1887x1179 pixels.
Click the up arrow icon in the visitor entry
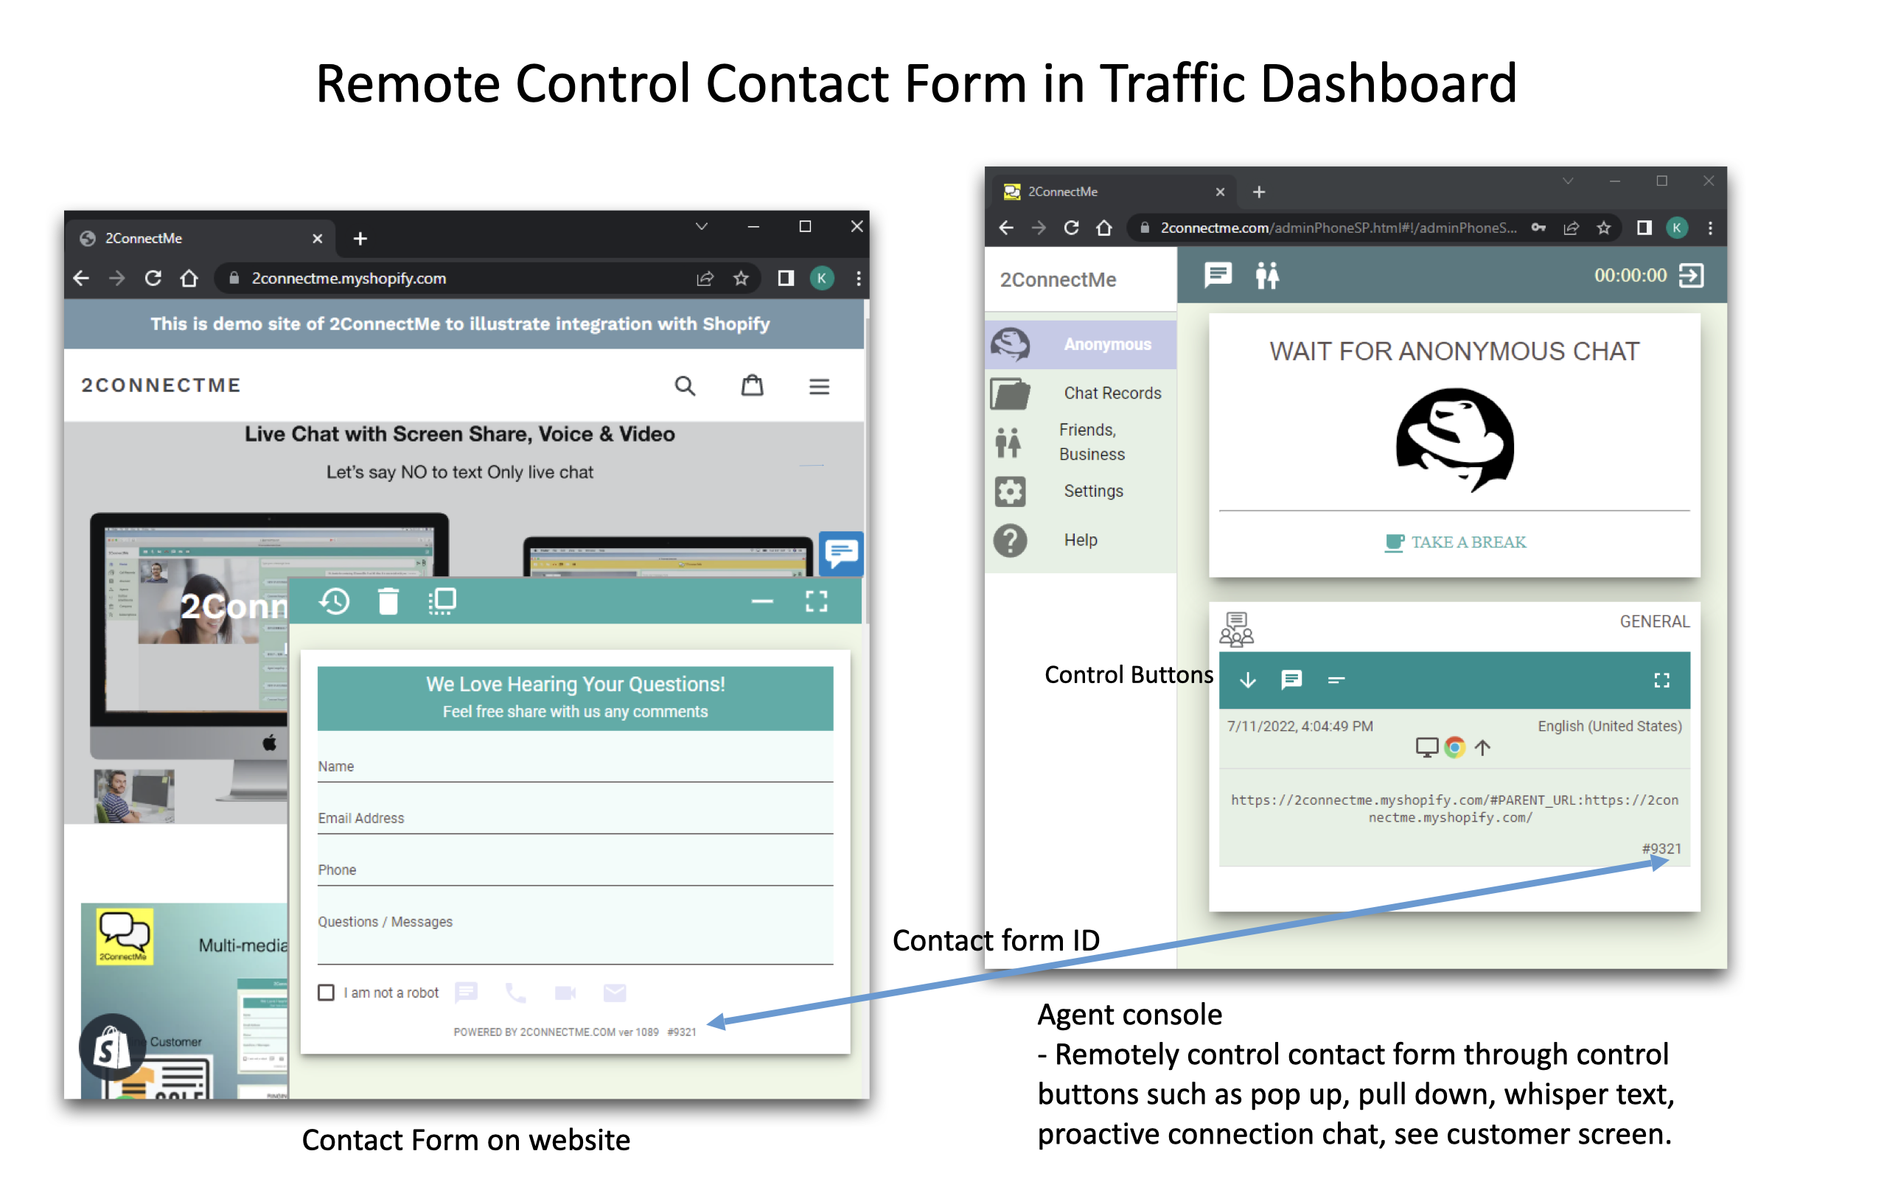pos(1482,747)
